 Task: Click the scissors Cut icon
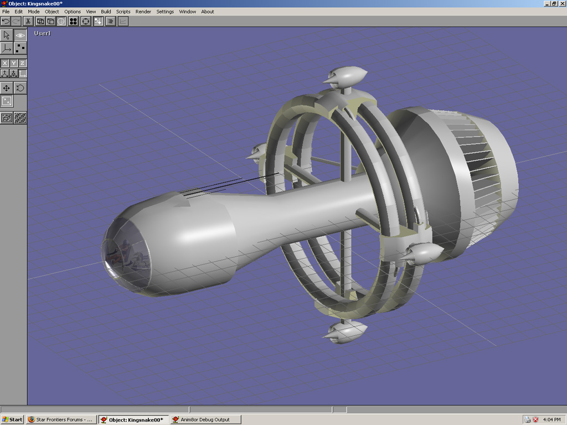click(x=28, y=22)
